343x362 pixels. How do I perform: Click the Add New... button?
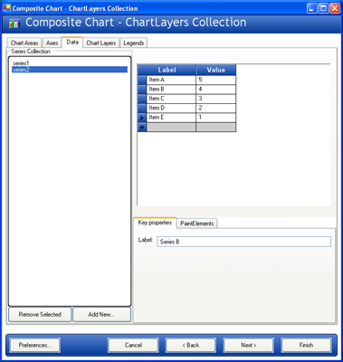click(x=101, y=314)
